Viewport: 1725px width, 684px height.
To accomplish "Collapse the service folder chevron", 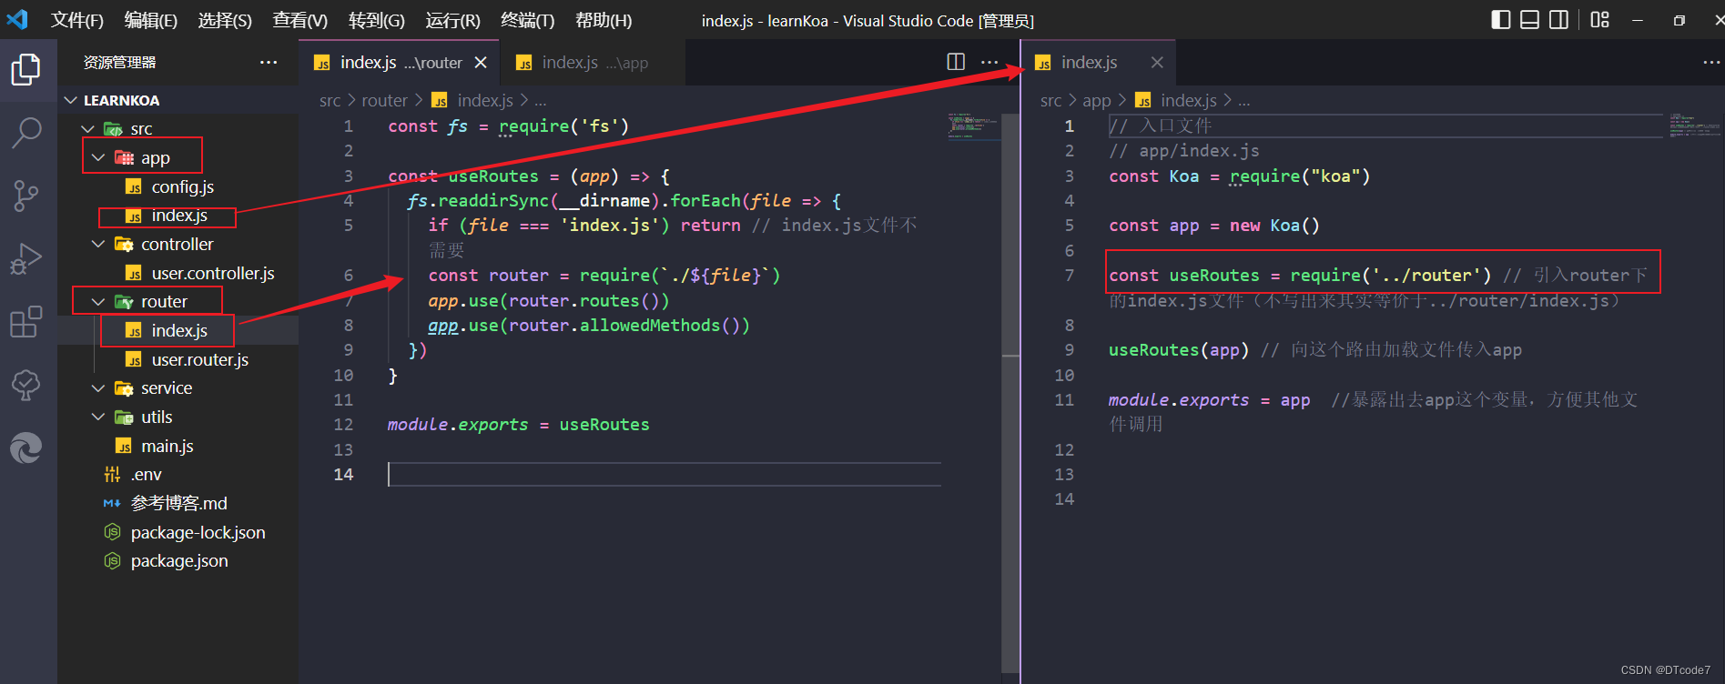I will point(98,388).
